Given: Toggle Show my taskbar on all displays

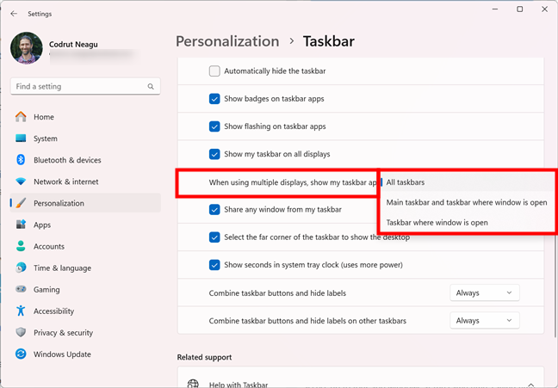Looking at the screenshot, I should 214,154.
